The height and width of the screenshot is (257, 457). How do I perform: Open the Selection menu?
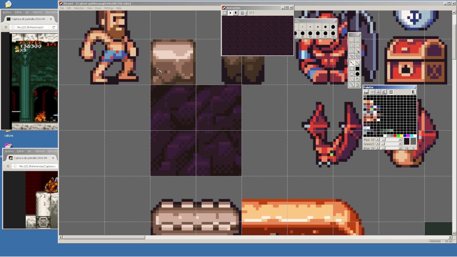(79, 8)
